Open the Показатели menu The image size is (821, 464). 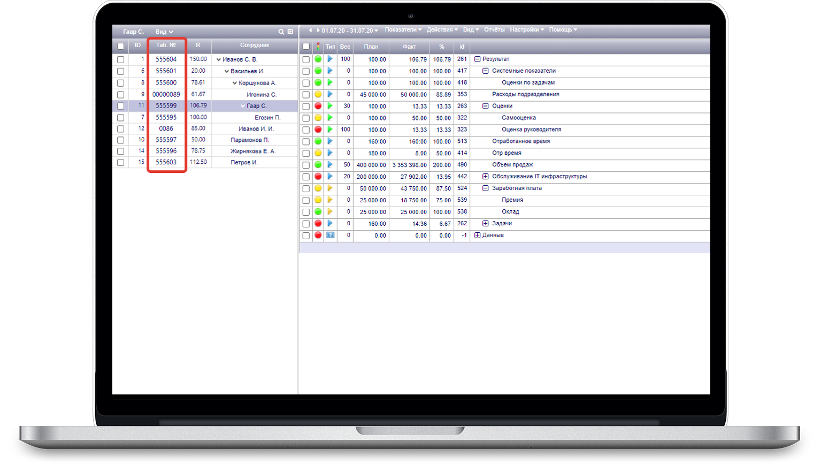point(403,30)
